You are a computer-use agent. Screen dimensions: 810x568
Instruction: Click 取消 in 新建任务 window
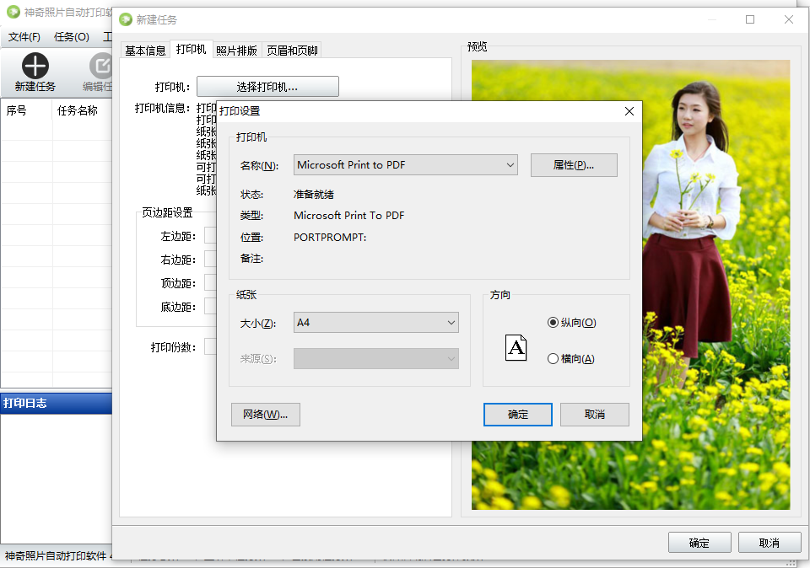[x=769, y=543]
